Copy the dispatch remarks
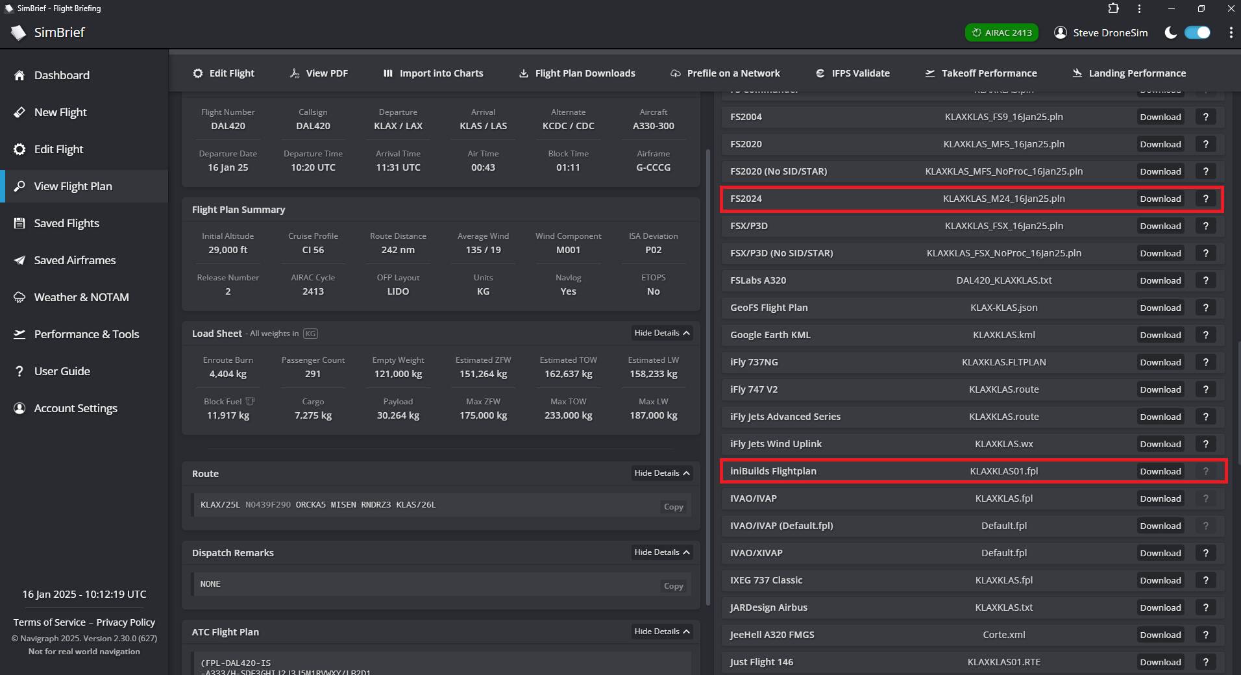This screenshot has height=675, width=1241. coord(673,586)
